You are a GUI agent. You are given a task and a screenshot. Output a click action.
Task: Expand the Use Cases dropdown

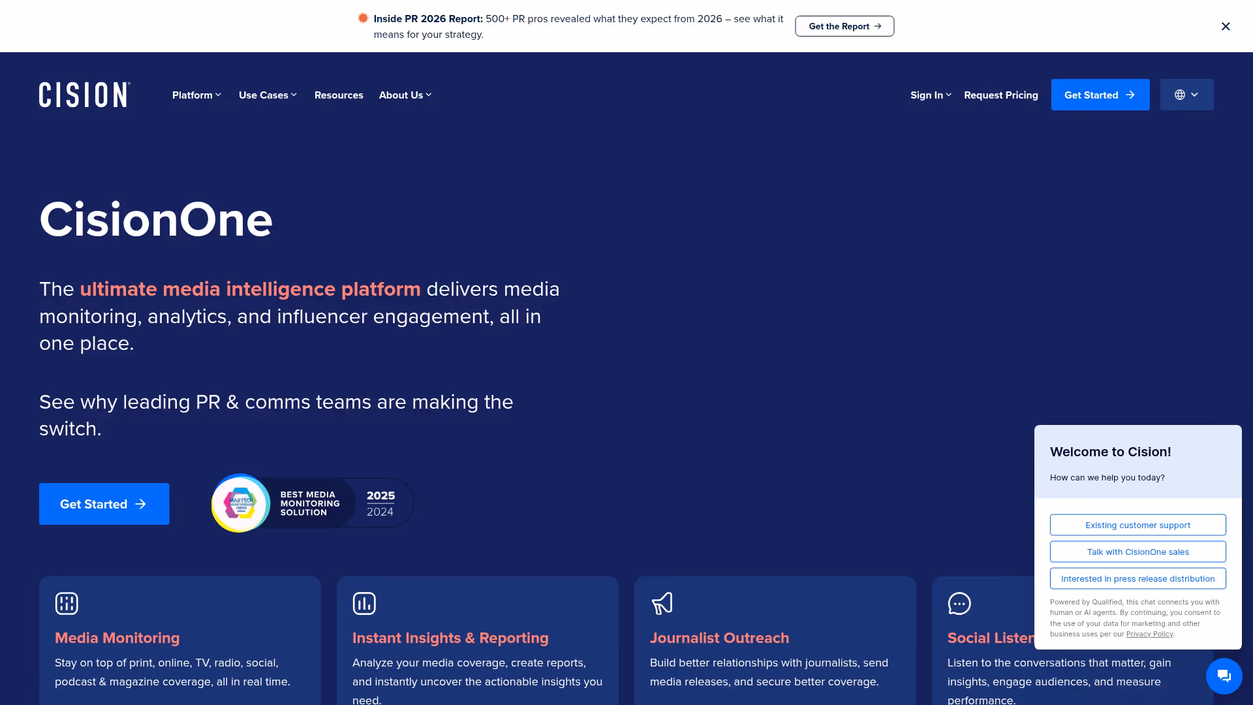coord(268,95)
